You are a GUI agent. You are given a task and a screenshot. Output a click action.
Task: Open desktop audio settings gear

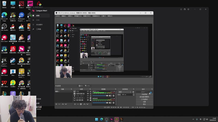(x=114, y=103)
